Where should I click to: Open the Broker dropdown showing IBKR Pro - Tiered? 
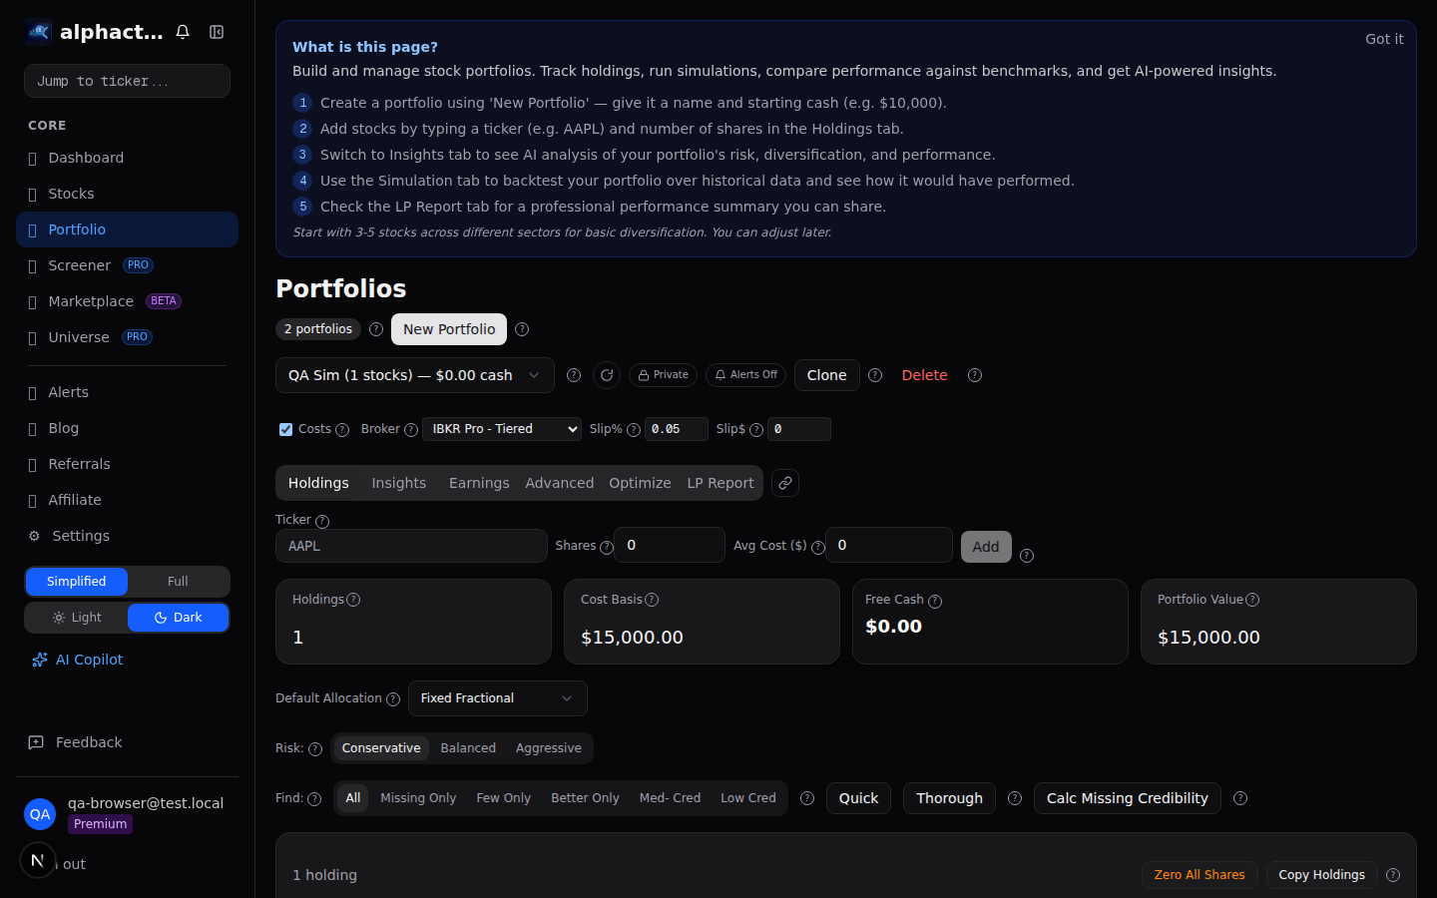click(x=501, y=429)
